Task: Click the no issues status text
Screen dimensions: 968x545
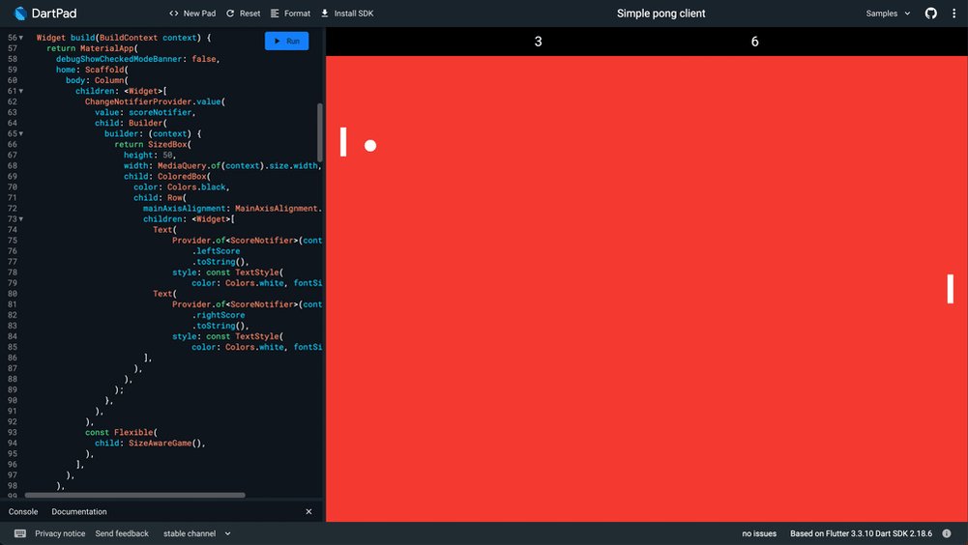Action: (x=759, y=533)
